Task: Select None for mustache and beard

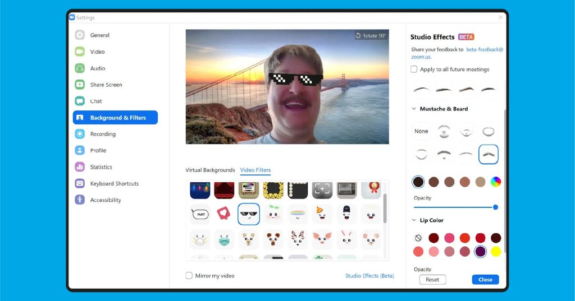Action: pos(421,131)
